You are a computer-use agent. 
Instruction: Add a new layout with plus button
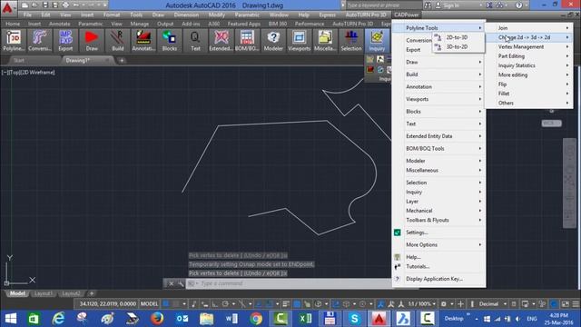tap(92, 293)
